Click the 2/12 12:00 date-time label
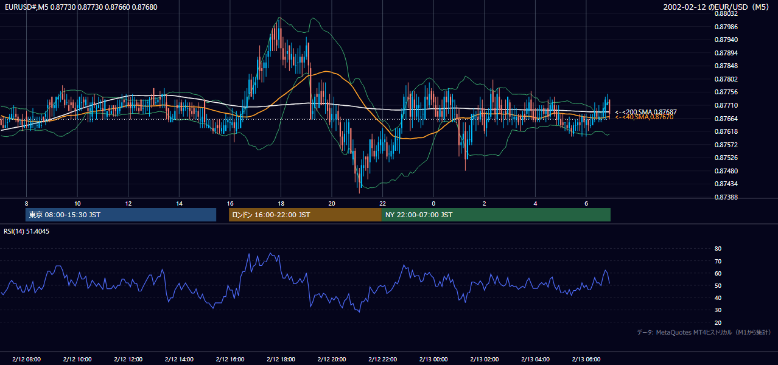Image resolution: width=778 pixels, height=365 pixels. pyautogui.click(x=128, y=360)
